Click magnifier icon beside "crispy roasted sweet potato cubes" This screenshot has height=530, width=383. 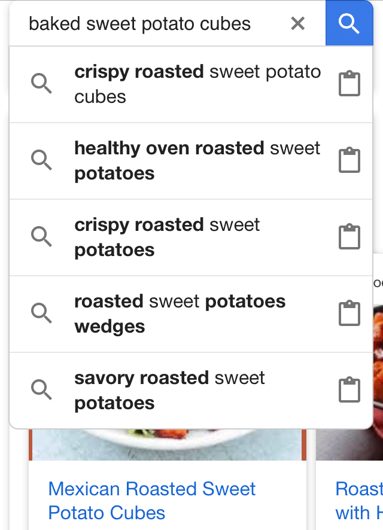pos(41,83)
